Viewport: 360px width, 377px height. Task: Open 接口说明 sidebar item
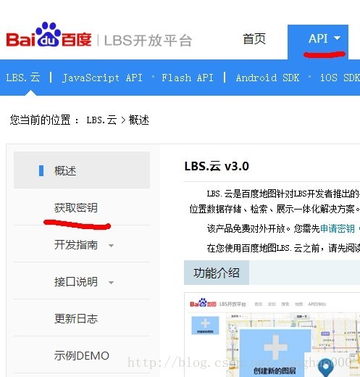76,282
